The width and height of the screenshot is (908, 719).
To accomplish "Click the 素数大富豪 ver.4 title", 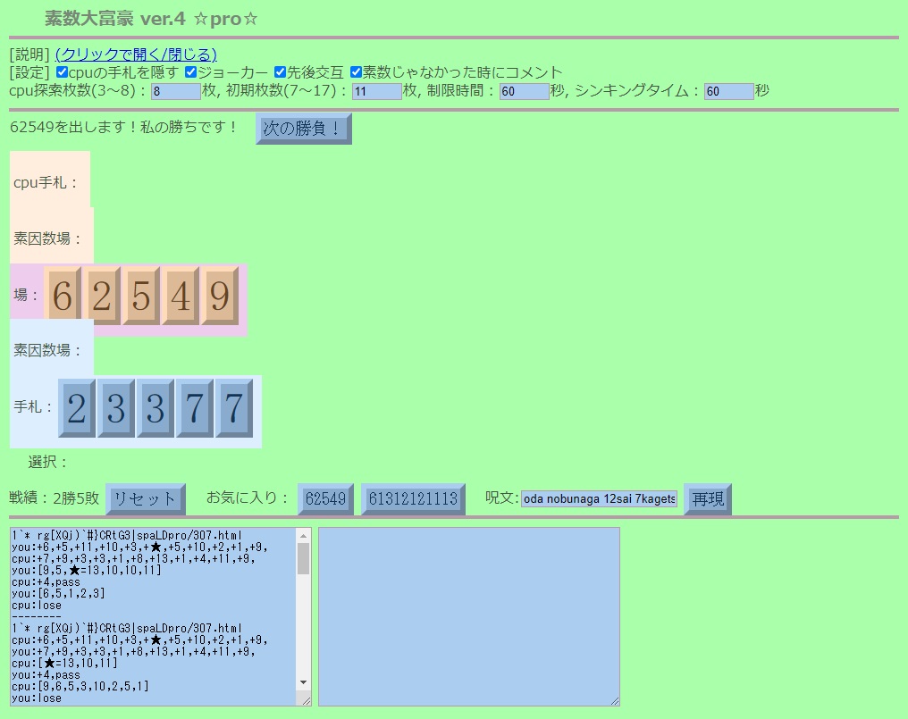I will (151, 19).
